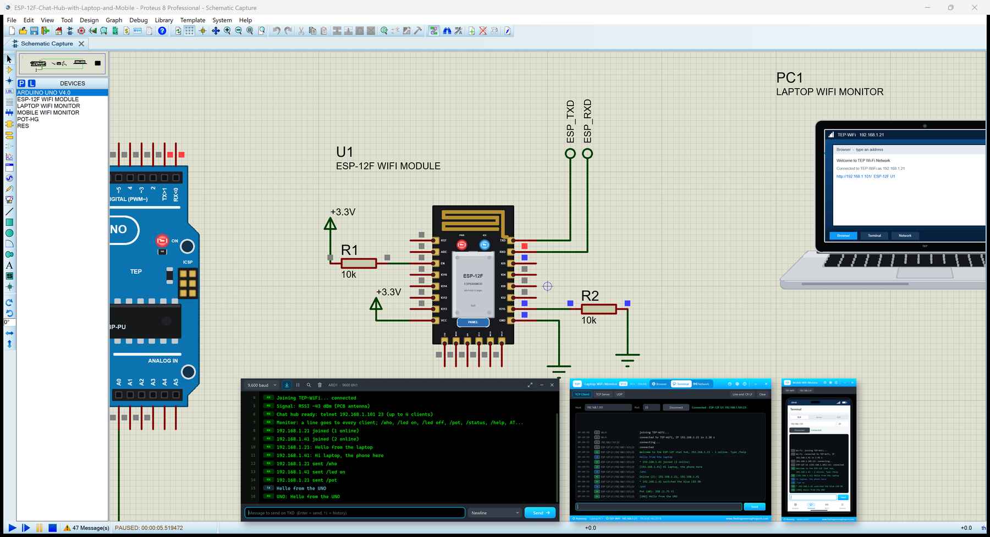The image size is (990, 537).
Task: Click the Zoom Out magnifier icon
Action: click(x=238, y=31)
